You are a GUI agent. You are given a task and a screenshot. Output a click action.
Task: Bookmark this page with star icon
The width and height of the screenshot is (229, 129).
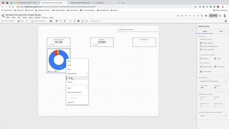pyautogui.click(x=196, y=7)
